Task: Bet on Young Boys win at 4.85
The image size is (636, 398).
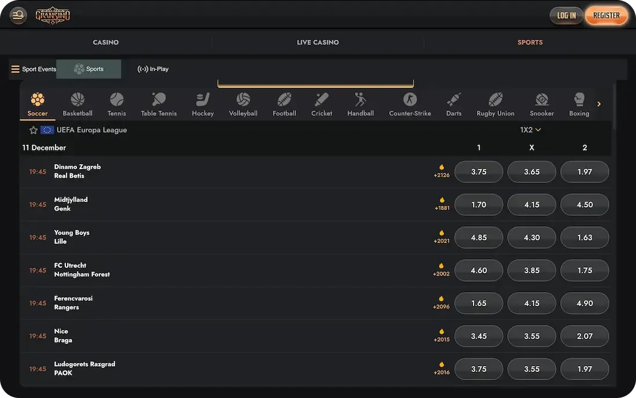Action: (x=479, y=237)
